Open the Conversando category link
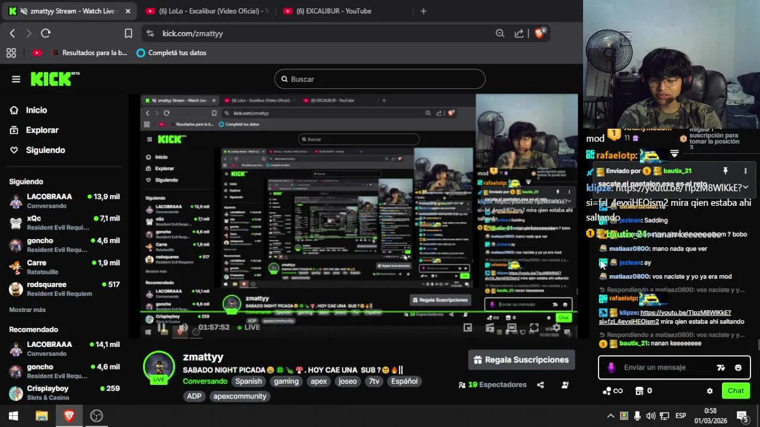 click(205, 381)
